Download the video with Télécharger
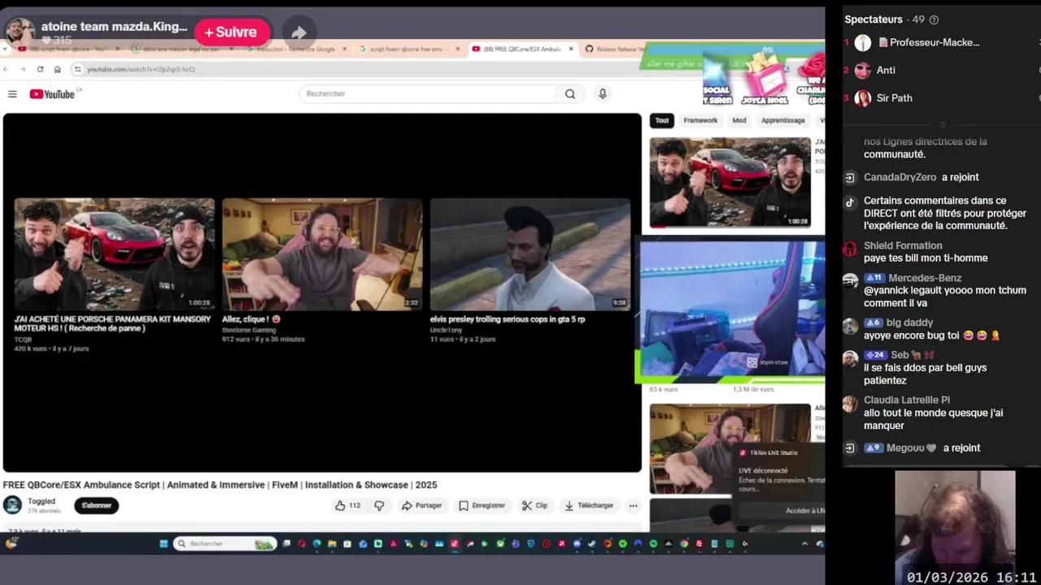The height and width of the screenshot is (585, 1041). click(x=589, y=505)
